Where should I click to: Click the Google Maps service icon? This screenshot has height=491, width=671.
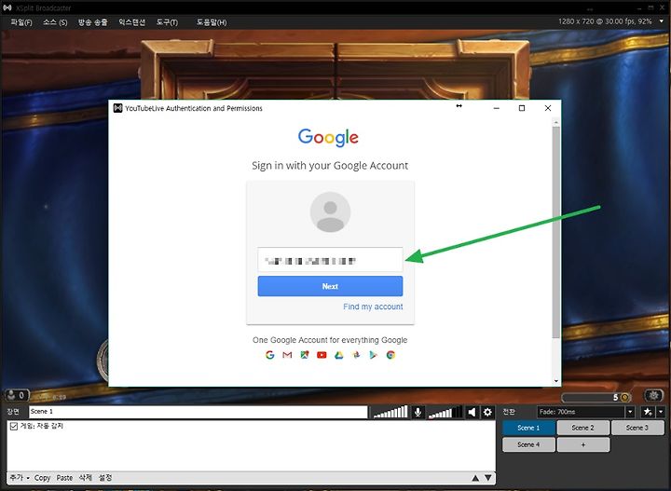(x=304, y=355)
